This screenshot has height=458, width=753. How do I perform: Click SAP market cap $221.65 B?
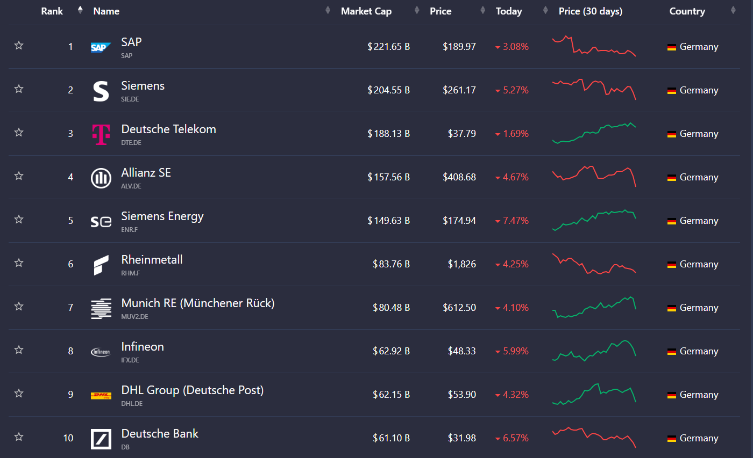click(389, 47)
